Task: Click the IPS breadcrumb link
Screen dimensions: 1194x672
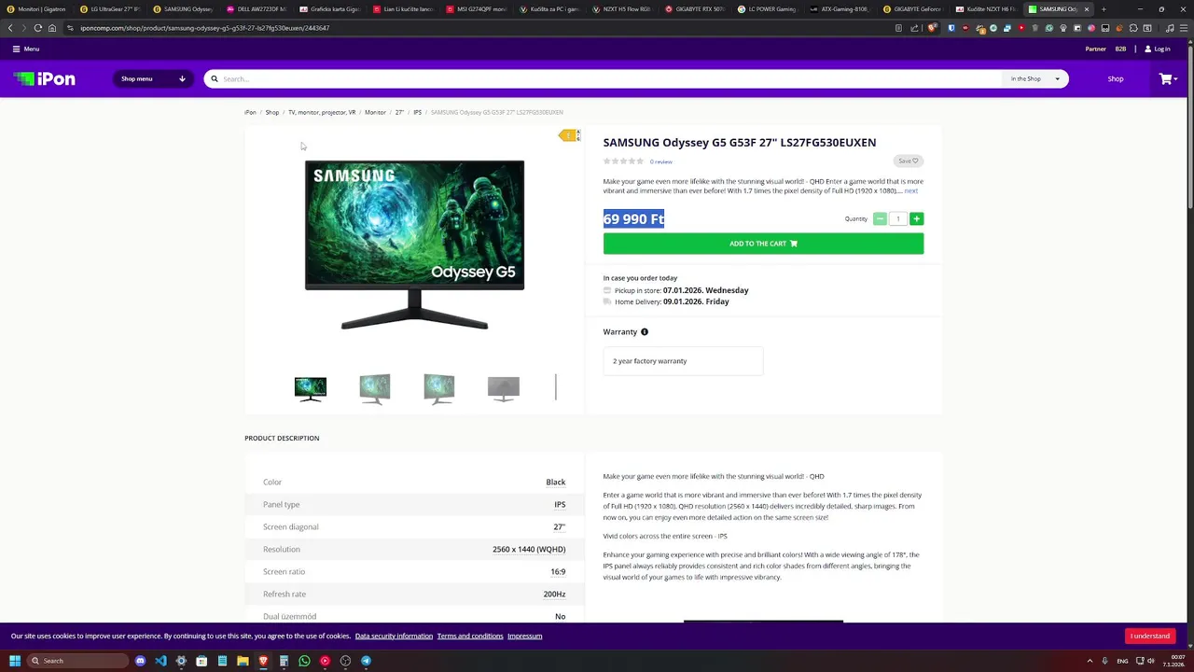Action: pos(417,112)
